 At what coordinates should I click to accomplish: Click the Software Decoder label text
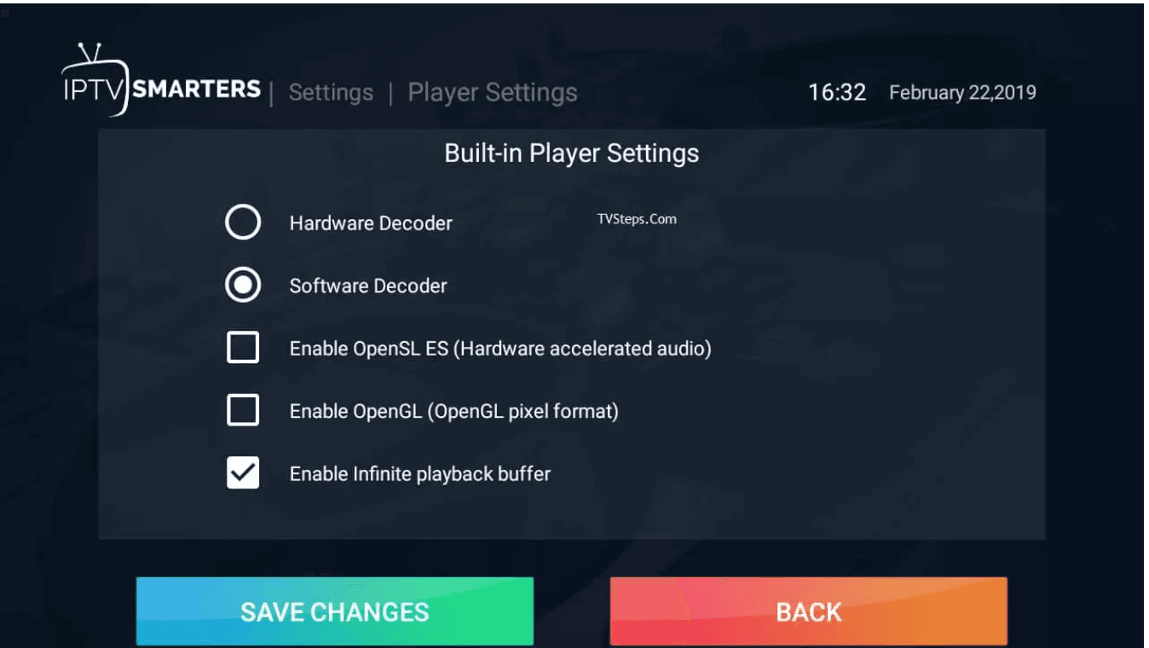point(368,286)
